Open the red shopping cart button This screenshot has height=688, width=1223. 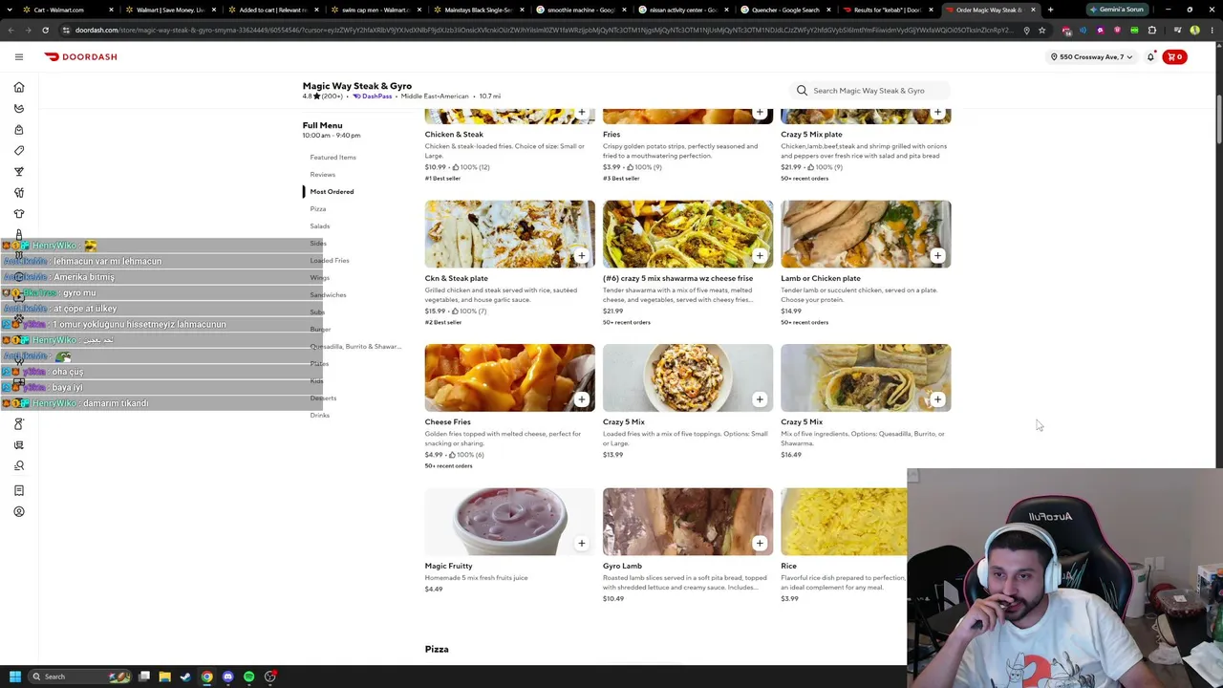(1174, 56)
